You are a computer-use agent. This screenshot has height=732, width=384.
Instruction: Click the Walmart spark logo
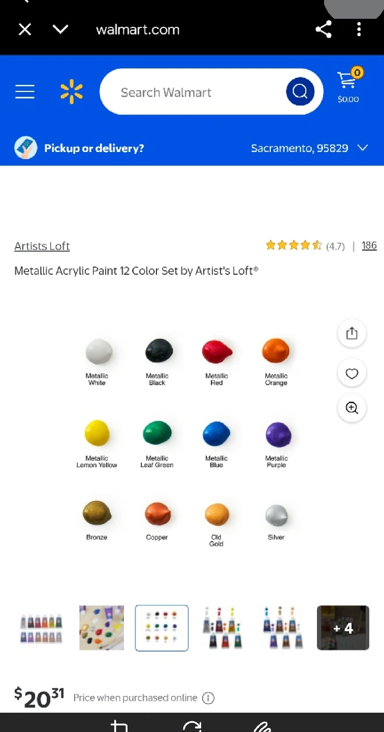[x=72, y=92]
